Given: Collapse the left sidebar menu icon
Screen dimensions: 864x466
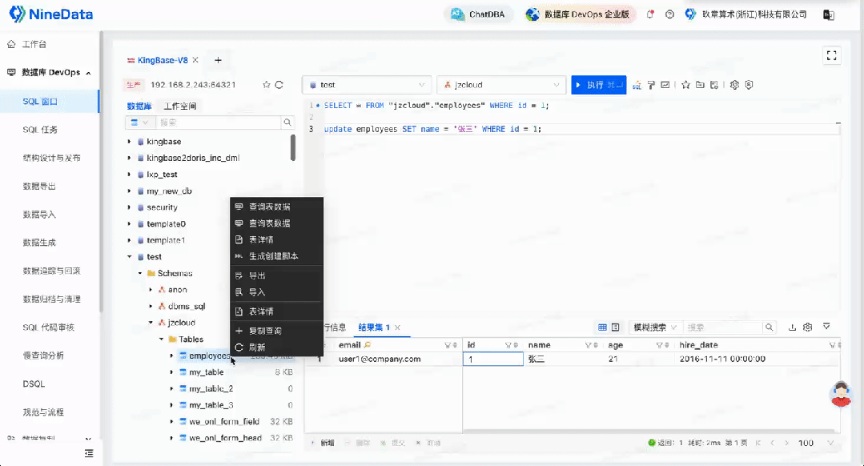Looking at the screenshot, I should (x=89, y=453).
